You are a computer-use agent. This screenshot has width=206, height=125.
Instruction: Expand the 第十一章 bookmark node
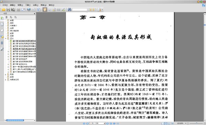(8, 67)
